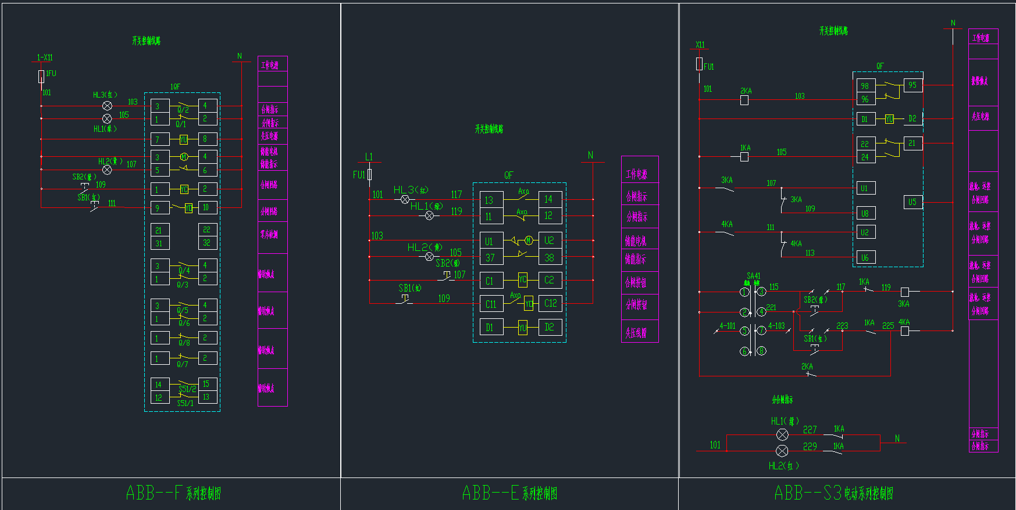Select terminal box U5 in ABB-S3 QF block
Viewport: 1016px width, 510px height.
(912, 202)
